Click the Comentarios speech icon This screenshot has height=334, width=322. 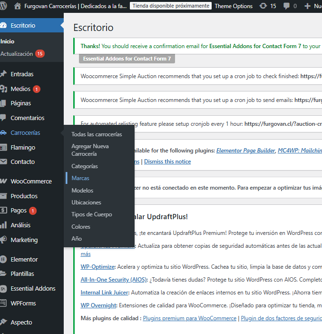(3, 118)
